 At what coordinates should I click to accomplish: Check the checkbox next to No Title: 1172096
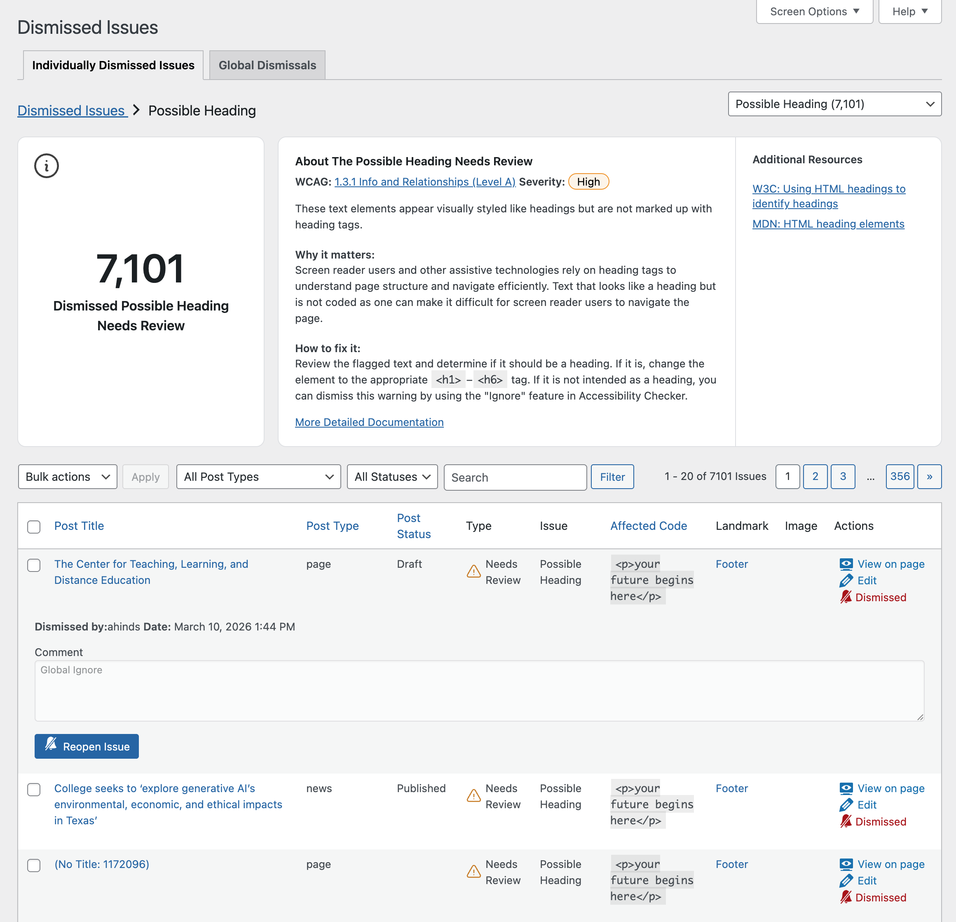[x=34, y=866]
